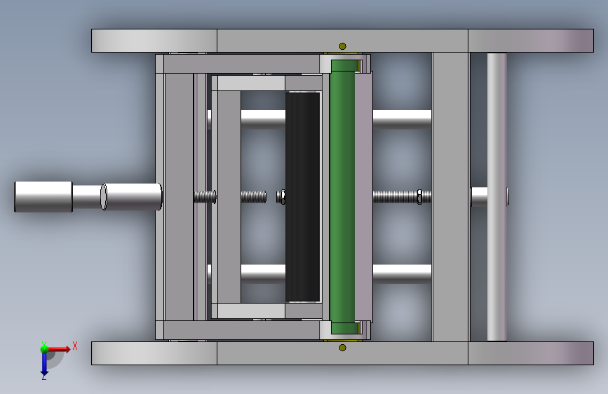
Task: Select the black block in the assembly
Action: [302, 196]
